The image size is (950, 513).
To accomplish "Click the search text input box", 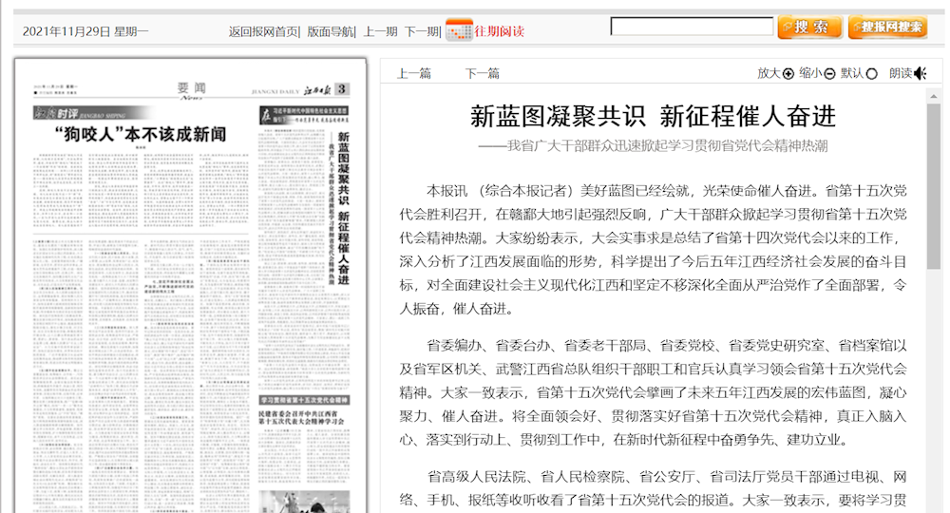I will tap(690, 27).
